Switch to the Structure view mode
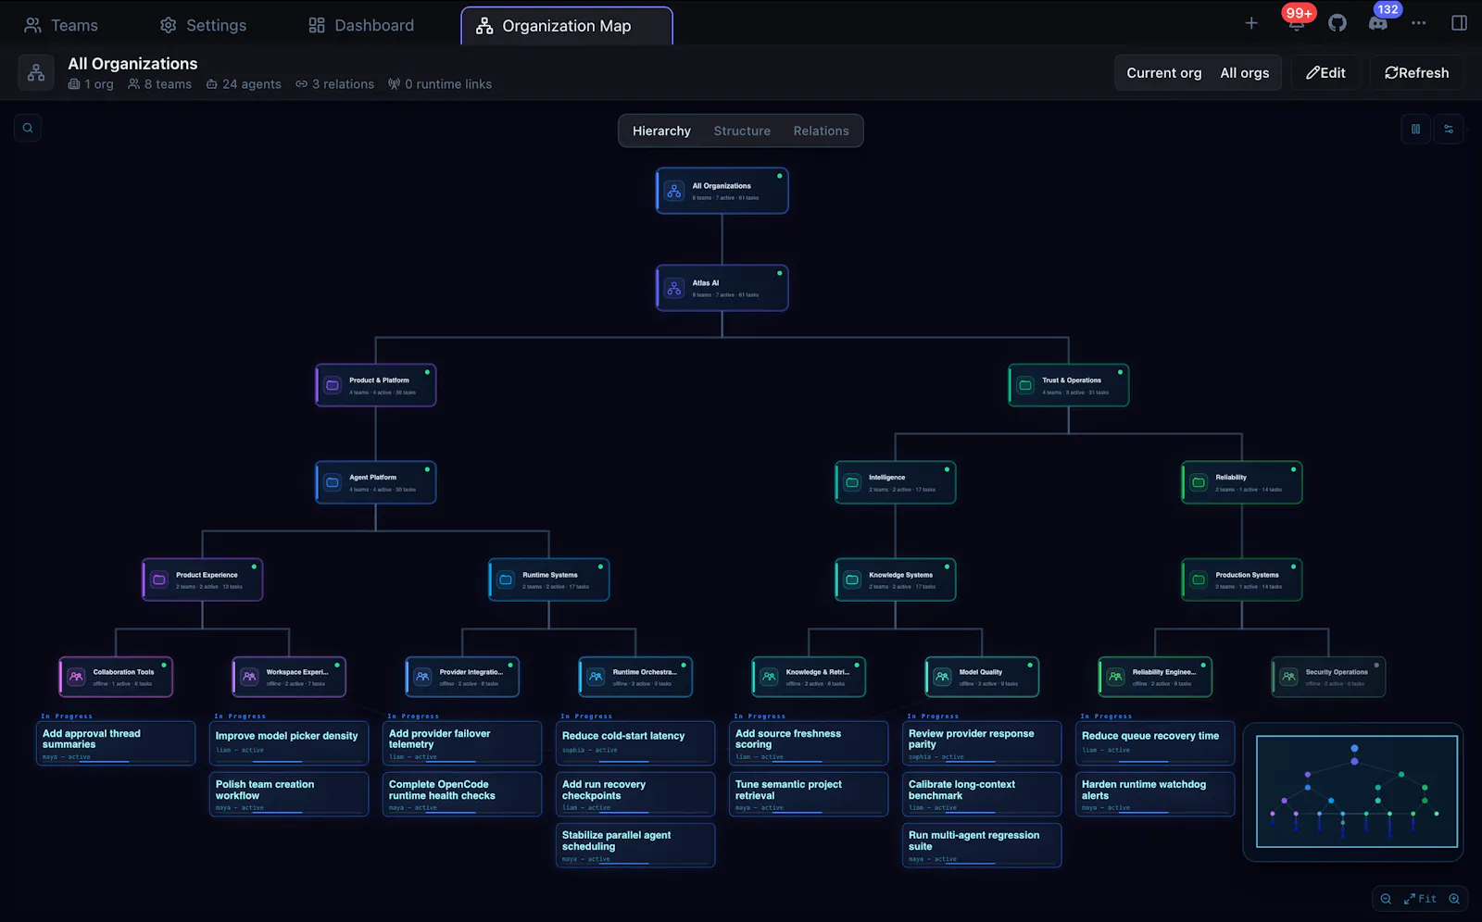Image resolution: width=1482 pixels, height=922 pixels. (742, 131)
